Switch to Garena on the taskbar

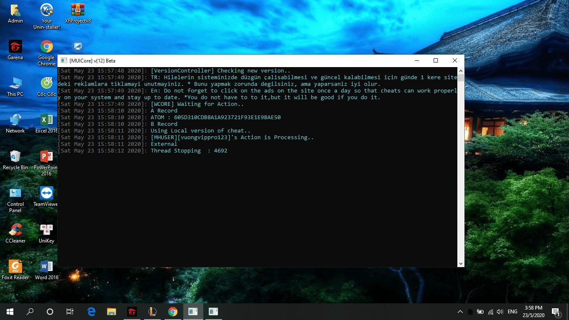point(132,312)
